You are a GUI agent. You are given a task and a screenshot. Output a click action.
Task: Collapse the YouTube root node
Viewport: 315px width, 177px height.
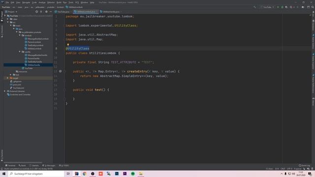tap(5, 16)
